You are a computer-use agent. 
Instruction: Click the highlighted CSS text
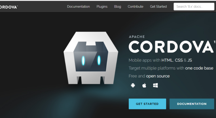point(179,60)
